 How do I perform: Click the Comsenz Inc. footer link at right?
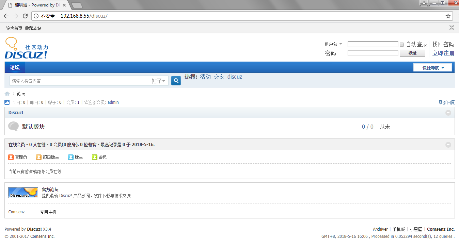tap(441, 229)
